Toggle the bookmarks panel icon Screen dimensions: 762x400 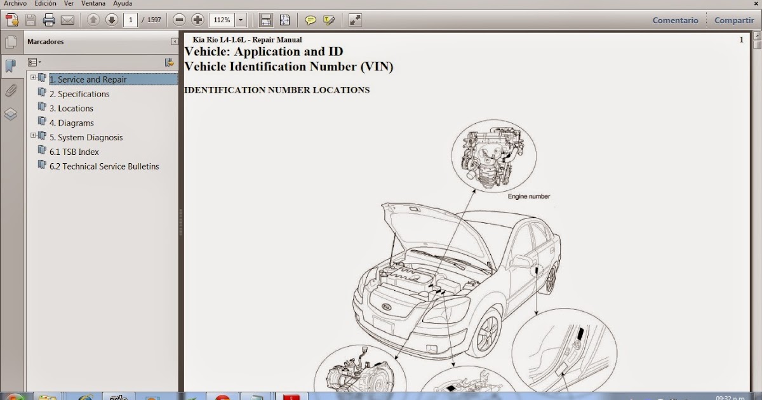[x=11, y=65]
